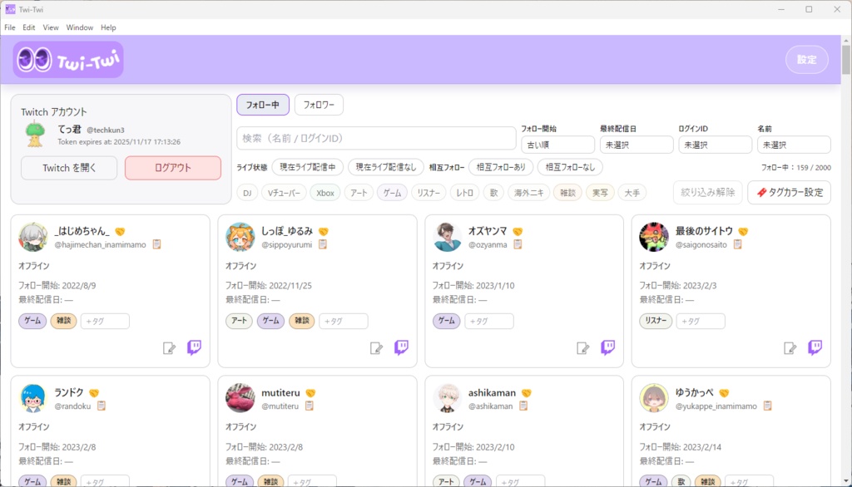Edit memo with pencil icon on しっぽ_ゆるみ card
This screenshot has height=487, width=852.
[376, 347]
